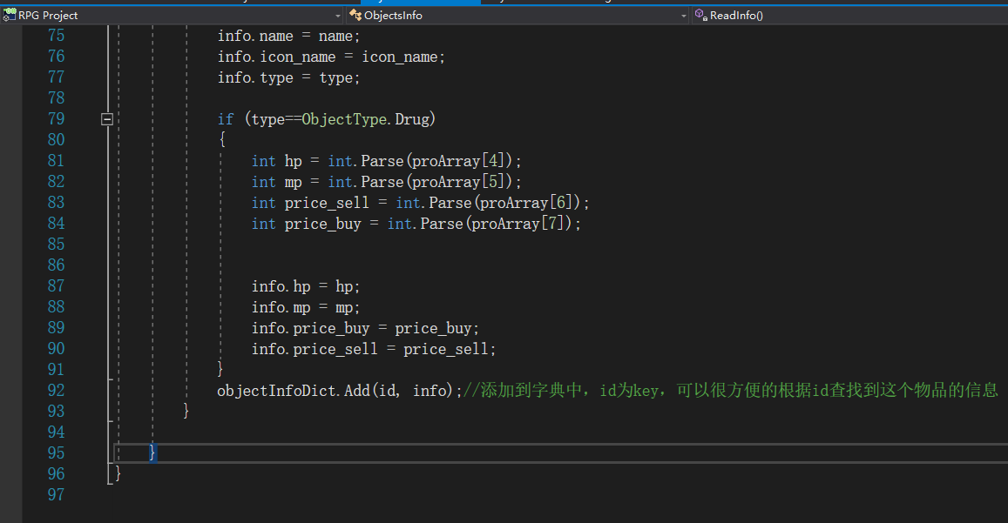Click 'int price_sell' declaration on line 83
Screen dimensions: 1008x523
[310, 203]
